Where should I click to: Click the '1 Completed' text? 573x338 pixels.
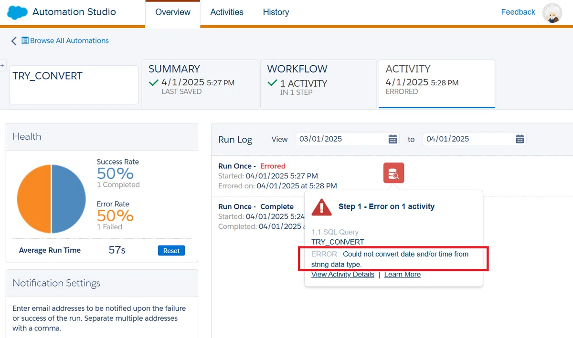point(118,185)
